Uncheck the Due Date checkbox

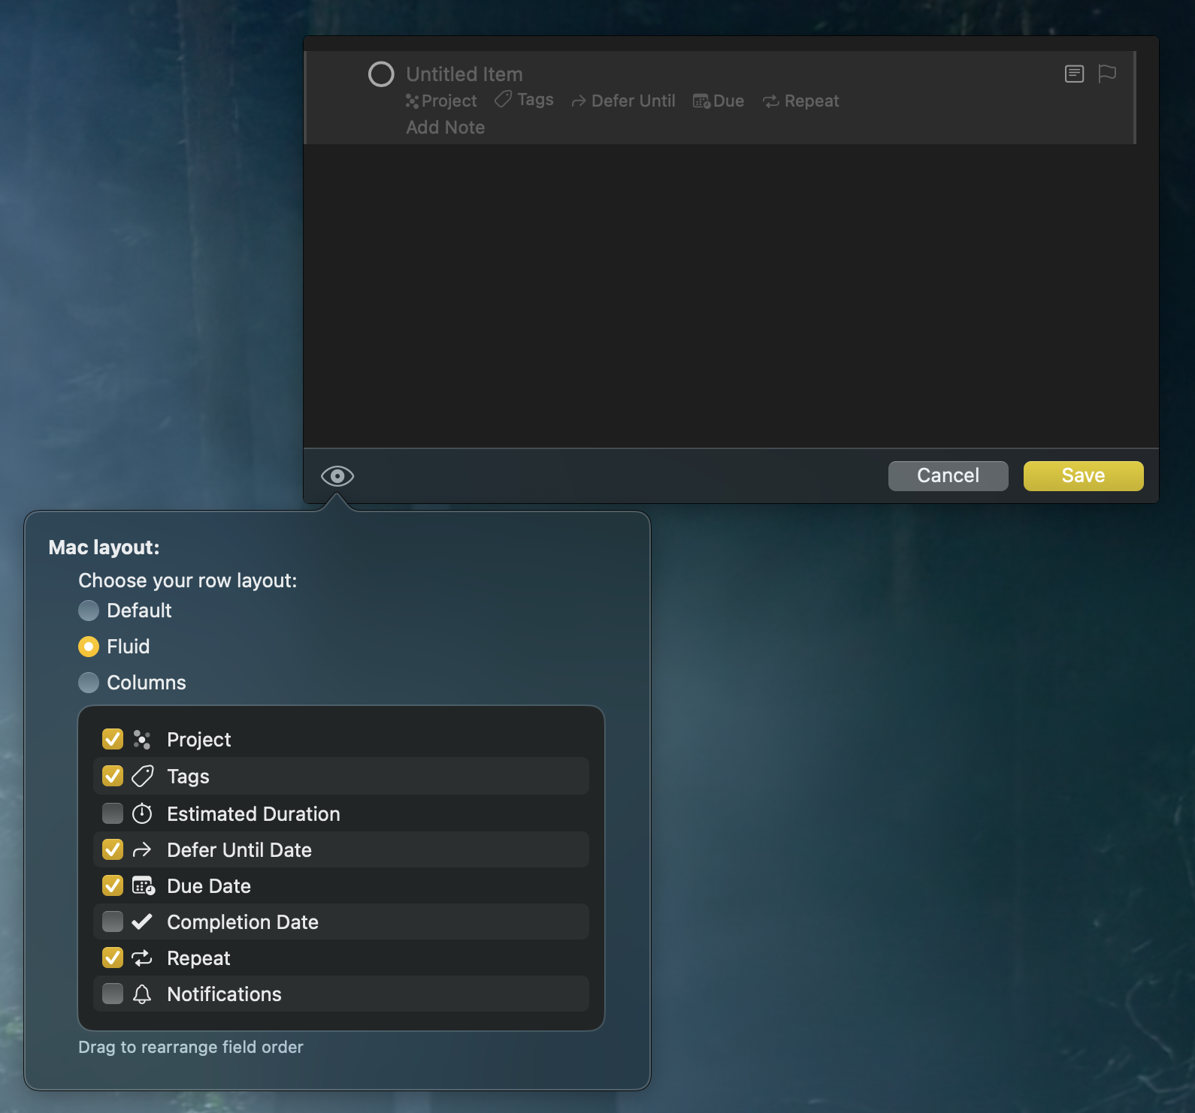113,885
